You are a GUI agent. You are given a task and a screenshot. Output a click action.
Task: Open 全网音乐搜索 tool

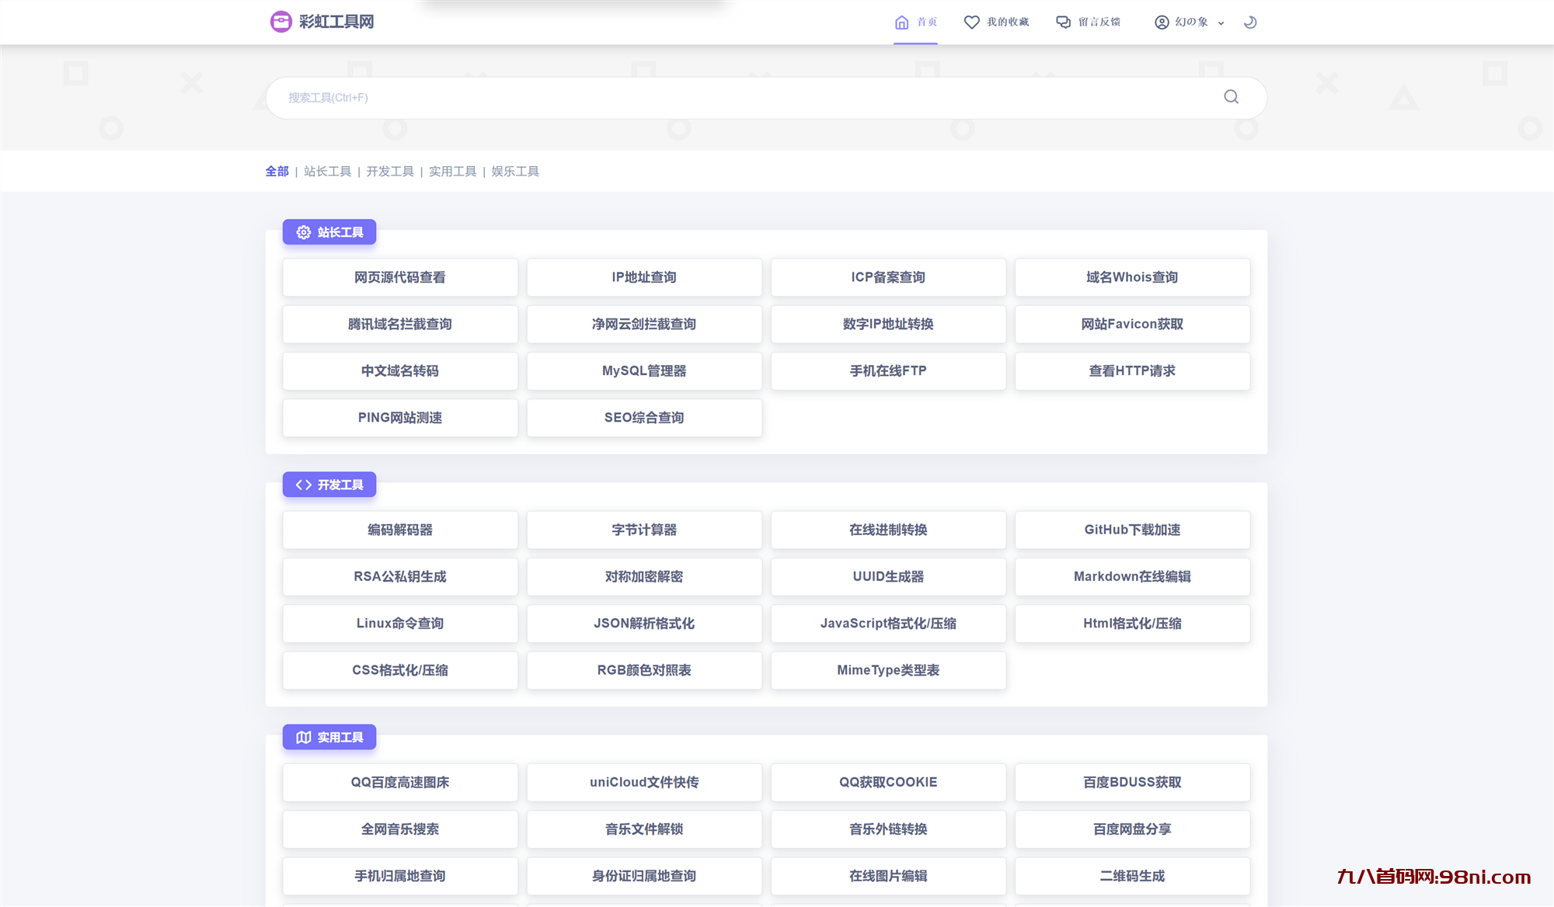click(x=400, y=829)
